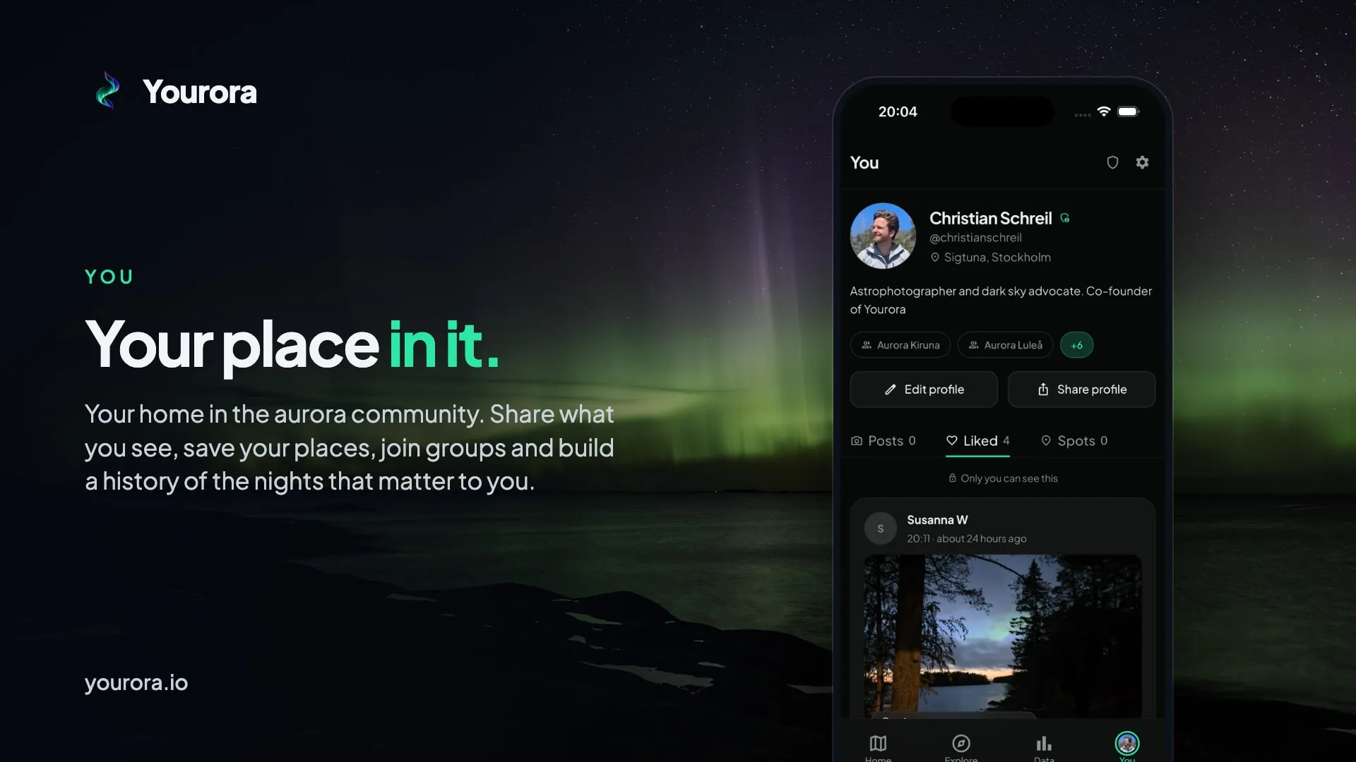This screenshot has width=1356, height=762.
Task: Open the settings gear icon
Action: 1142,162
